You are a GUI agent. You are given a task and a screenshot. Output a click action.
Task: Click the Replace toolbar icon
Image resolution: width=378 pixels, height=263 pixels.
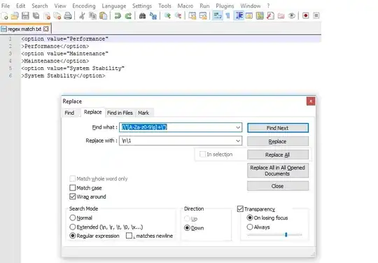(153, 16)
